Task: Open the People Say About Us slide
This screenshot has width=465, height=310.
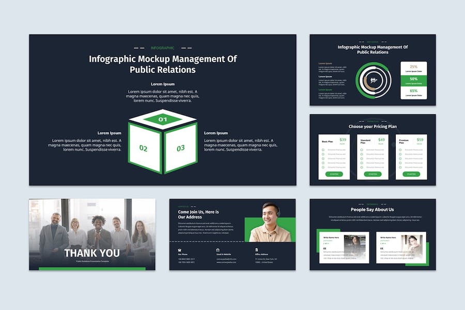Action: [x=373, y=235]
